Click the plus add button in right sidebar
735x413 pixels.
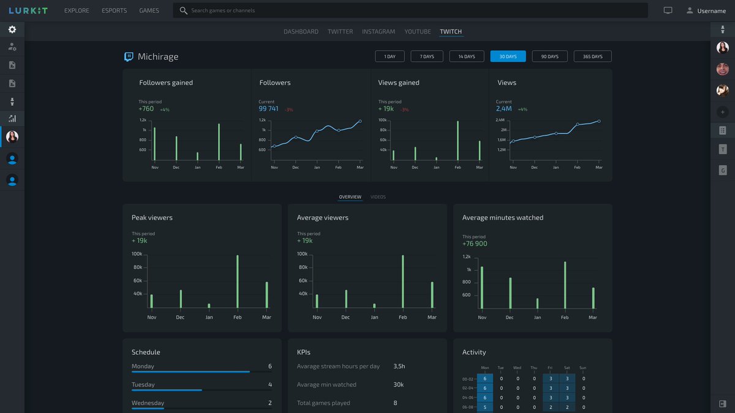(723, 112)
